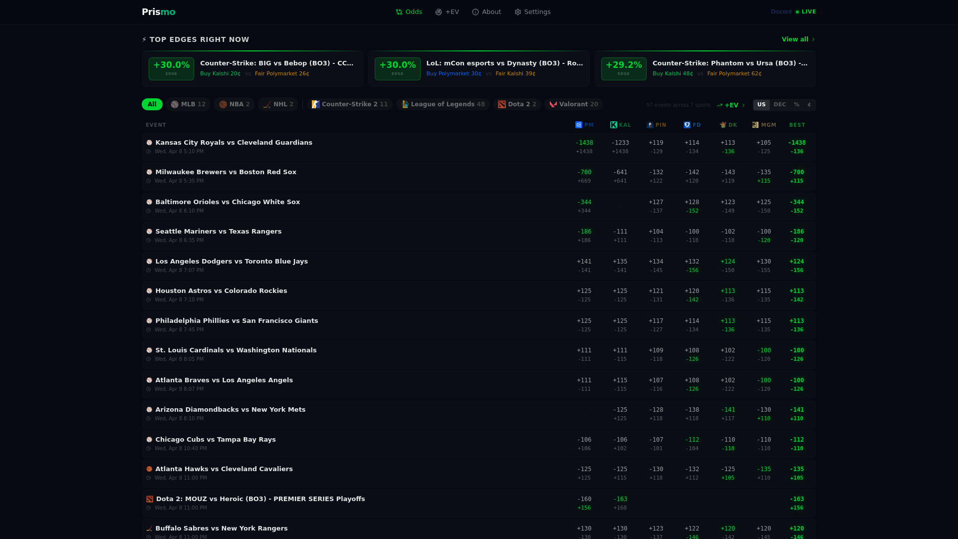Viewport: 958px width, 539px height.
Task: Open Arizona Diamondbacks vs New York Mets
Action: pyautogui.click(x=479, y=414)
